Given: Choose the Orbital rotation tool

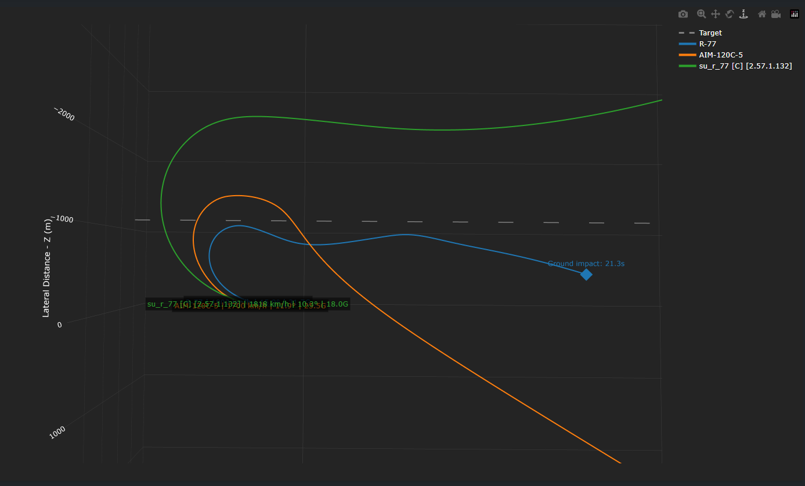Looking at the screenshot, I should coord(730,14).
